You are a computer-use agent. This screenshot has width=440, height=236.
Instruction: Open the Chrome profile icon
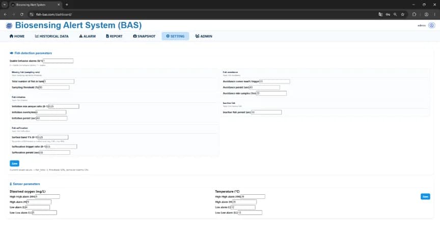(x=426, y=14)
